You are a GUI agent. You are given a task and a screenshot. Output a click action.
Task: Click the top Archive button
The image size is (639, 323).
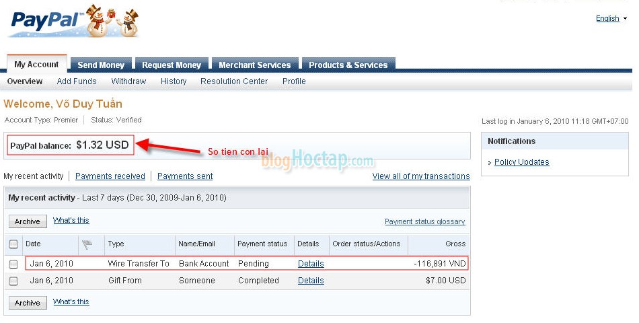point(28,221)
